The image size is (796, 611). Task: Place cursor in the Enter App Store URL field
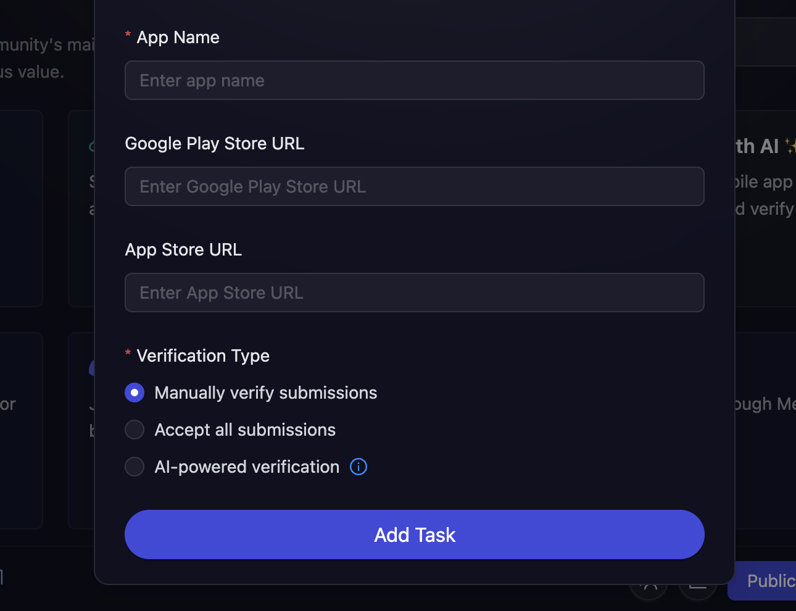click(x=414, y=293)
